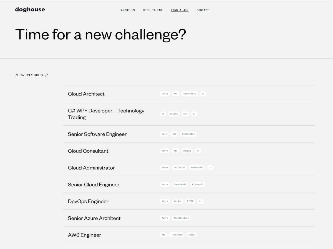Click the Kubernetes tag

(188, 134)
